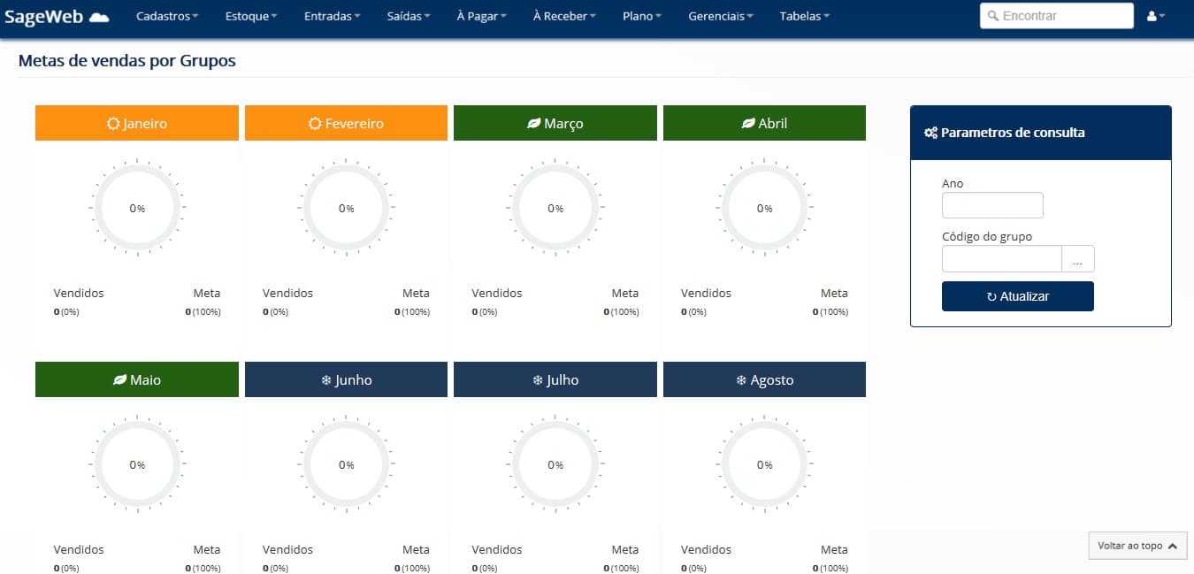Open the user account icon menu
This screenshot has height=574, width=1194.
click(1155, 16)
